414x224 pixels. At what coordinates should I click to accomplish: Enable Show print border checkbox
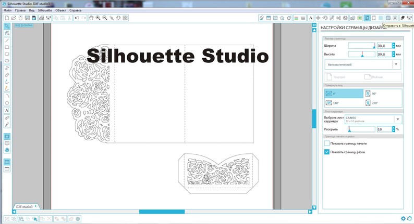click(326, 143)
